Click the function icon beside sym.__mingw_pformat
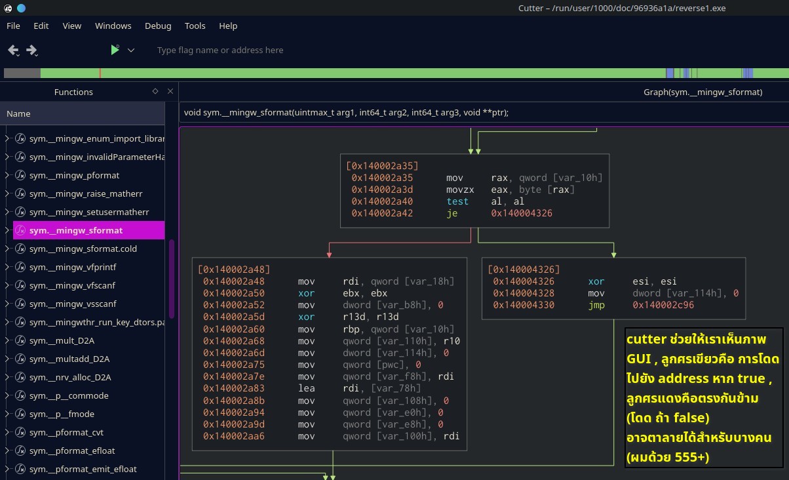The width and height of the screenshot is (789, 480). click(x=20, y=176)
